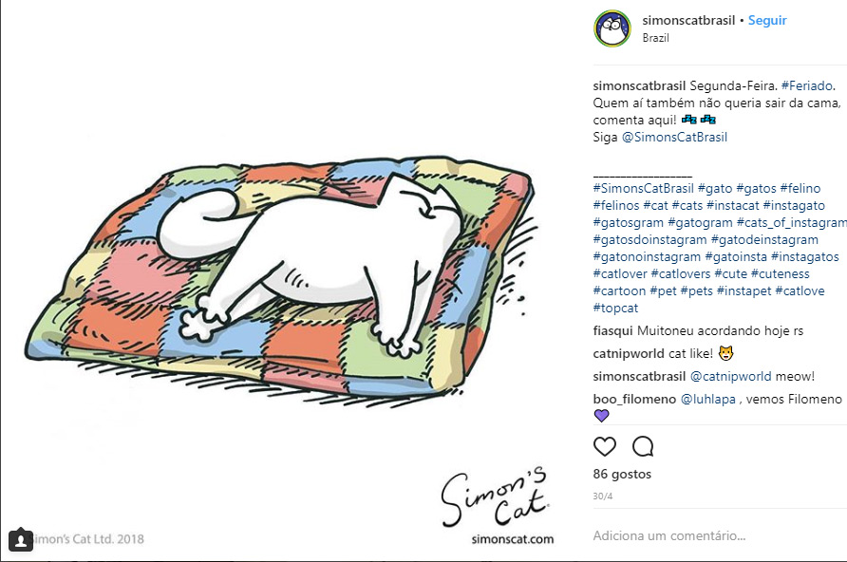The image size is (847, 562).
Task: Open the #Feriado hashtag
Action: [x=806, y=85]
